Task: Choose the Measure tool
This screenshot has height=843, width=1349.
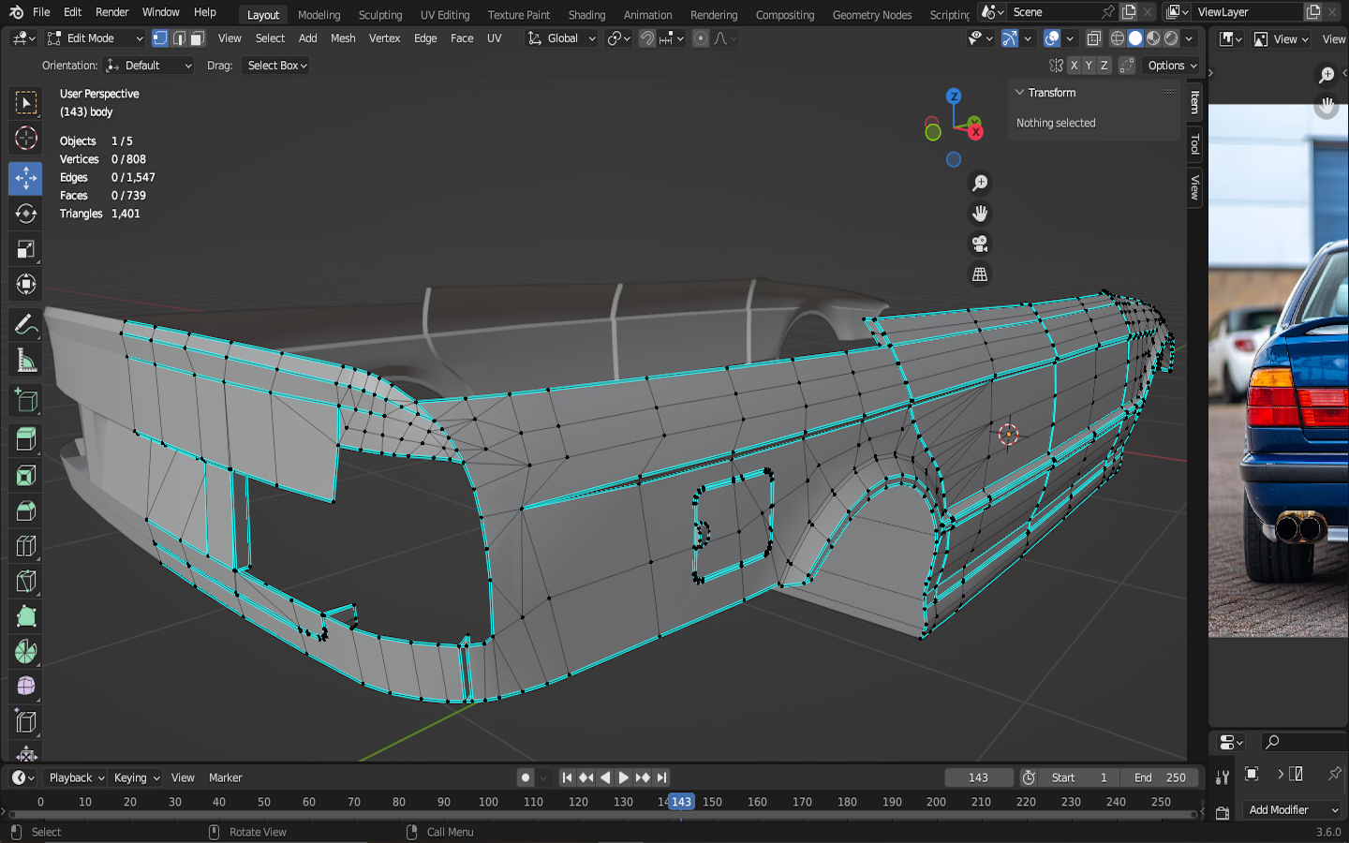Action: click(25, 361)
